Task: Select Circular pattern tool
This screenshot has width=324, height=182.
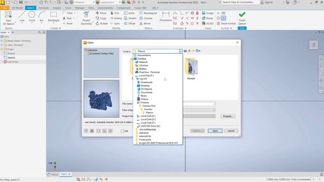Action: (x=146, y=18)
